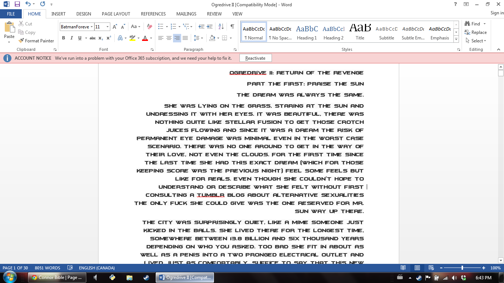This screenshot has height=283, width=504.
Task: Sort the selected text alphabetically
Action: [221, 27]
